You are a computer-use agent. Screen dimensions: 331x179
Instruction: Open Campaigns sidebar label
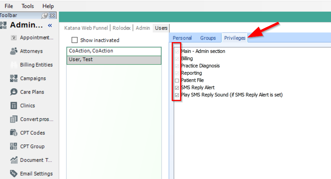(x=33, y=78)
